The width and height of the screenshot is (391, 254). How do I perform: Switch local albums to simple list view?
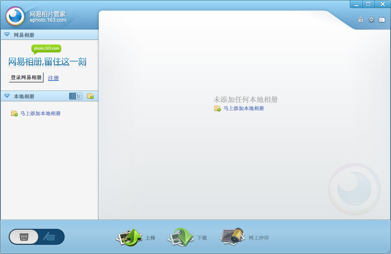[x=79, y=96]
